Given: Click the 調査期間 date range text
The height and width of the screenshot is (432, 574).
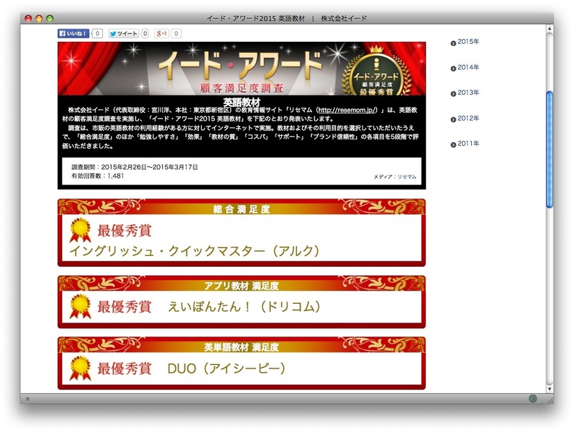Looking at the screenshot, I should (135, 167).
